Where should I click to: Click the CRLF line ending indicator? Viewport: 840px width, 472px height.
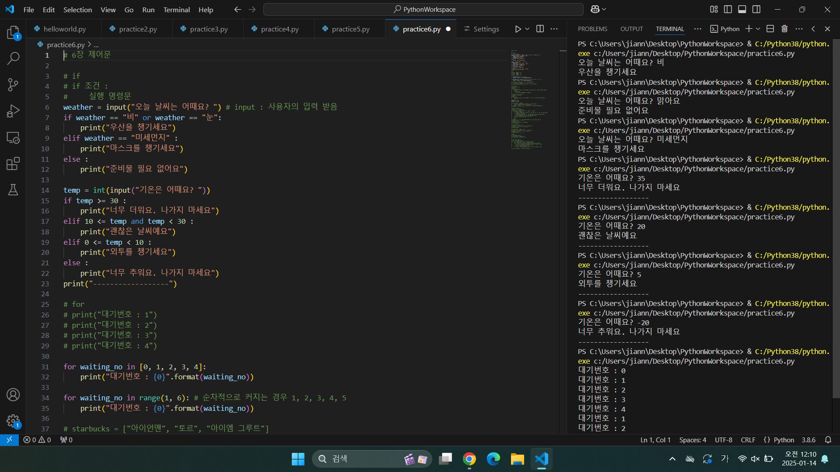748,440
